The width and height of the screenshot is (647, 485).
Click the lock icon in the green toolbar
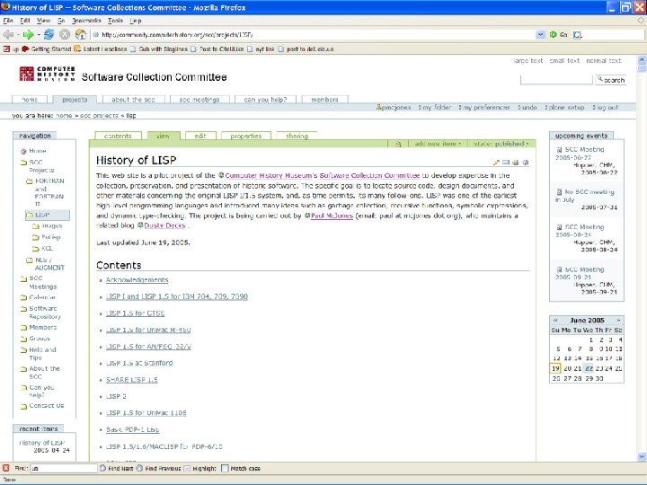[398, 144]
